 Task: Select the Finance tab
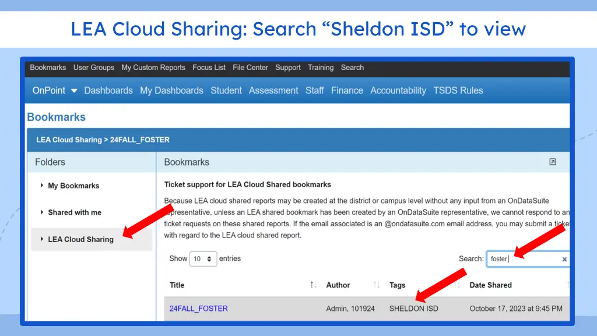[347, 90]
